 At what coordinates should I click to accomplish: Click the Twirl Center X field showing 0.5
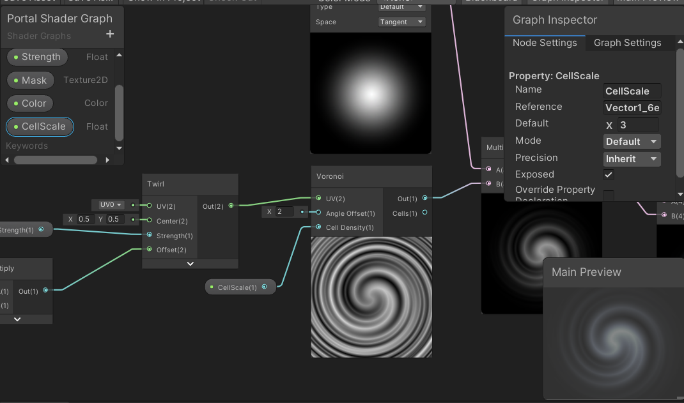[84, 219]
